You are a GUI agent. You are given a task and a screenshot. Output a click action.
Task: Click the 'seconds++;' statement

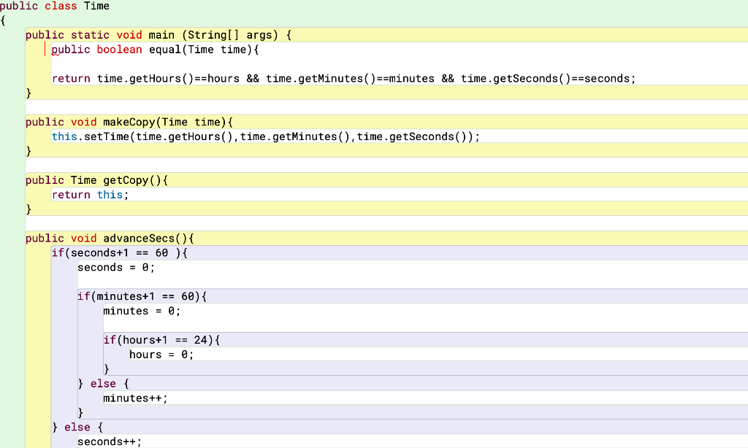[110, 442]
